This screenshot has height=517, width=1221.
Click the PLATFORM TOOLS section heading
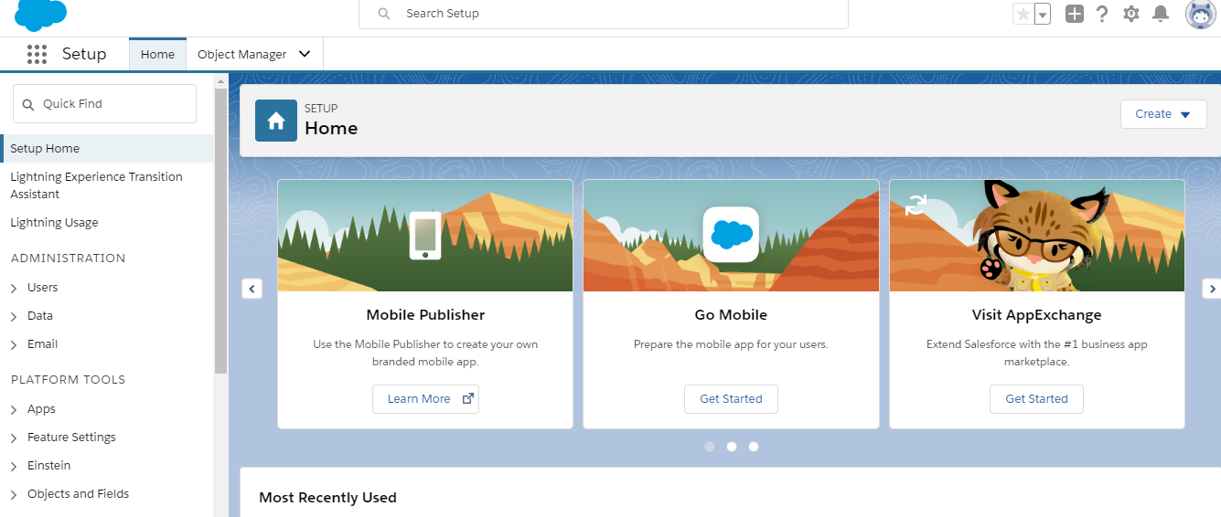tap(69, 380)
